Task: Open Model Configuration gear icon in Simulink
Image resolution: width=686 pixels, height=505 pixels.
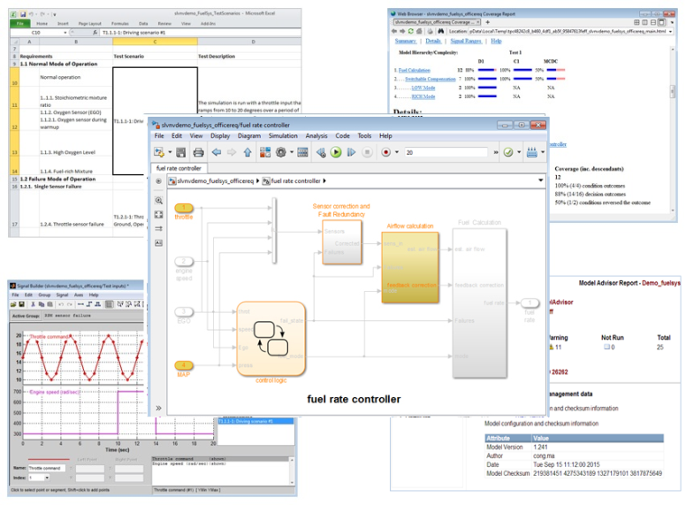Action: coord(281,152)
